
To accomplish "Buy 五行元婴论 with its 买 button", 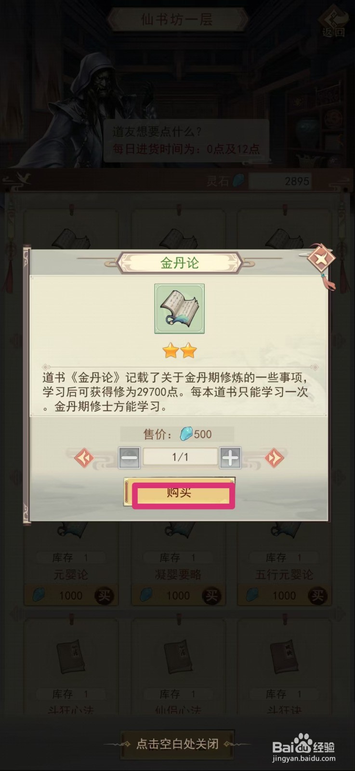I will click(x=317, y=596).
